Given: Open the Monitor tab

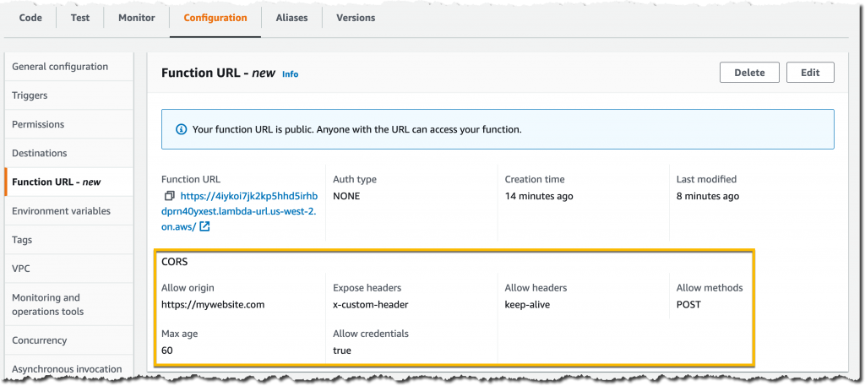Looking at the screenshot, I should [136, 18].
